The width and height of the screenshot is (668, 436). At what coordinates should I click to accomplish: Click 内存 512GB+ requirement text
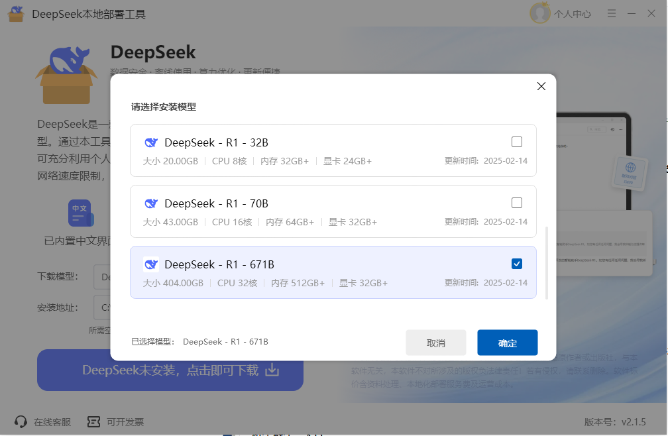[298, 283]
